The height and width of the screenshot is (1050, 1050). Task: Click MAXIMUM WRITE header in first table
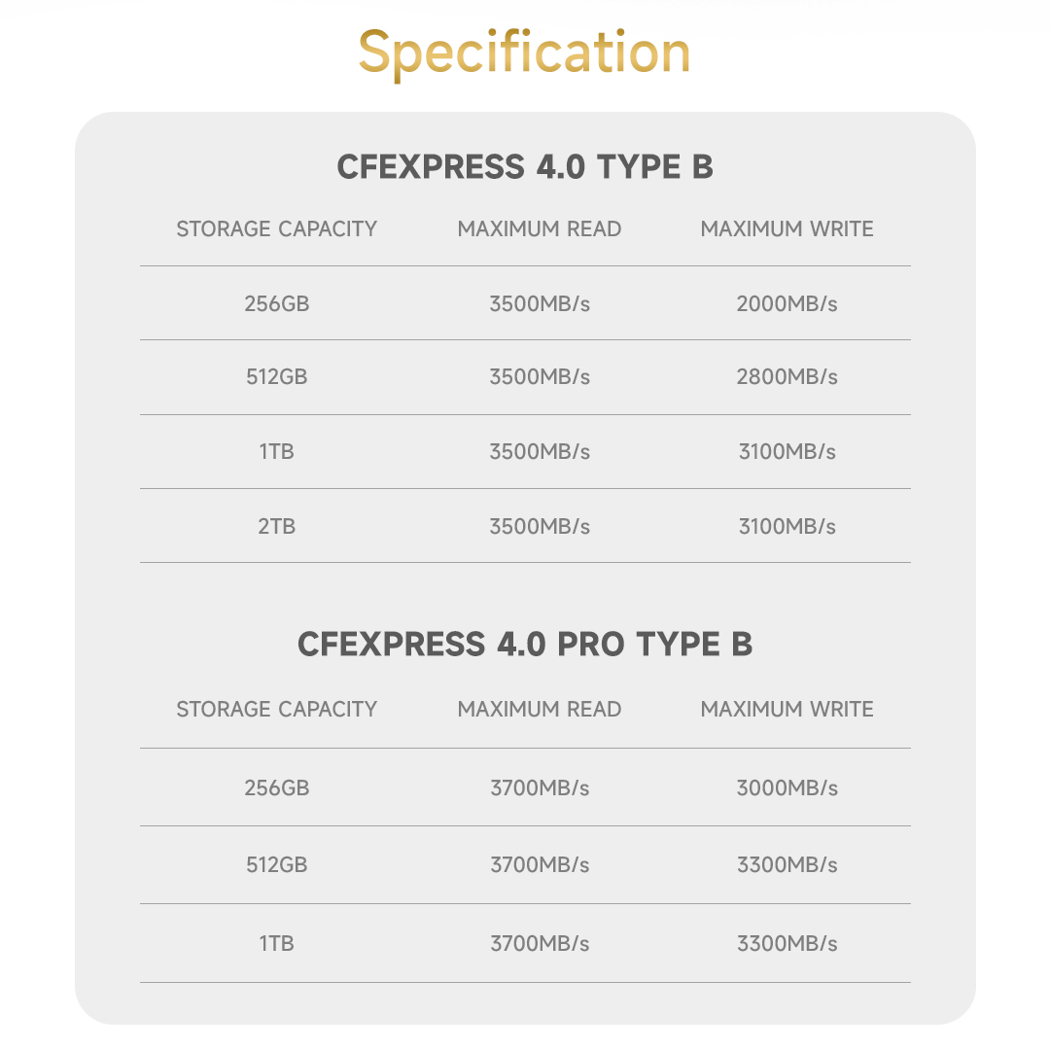(x=787, y=229)
